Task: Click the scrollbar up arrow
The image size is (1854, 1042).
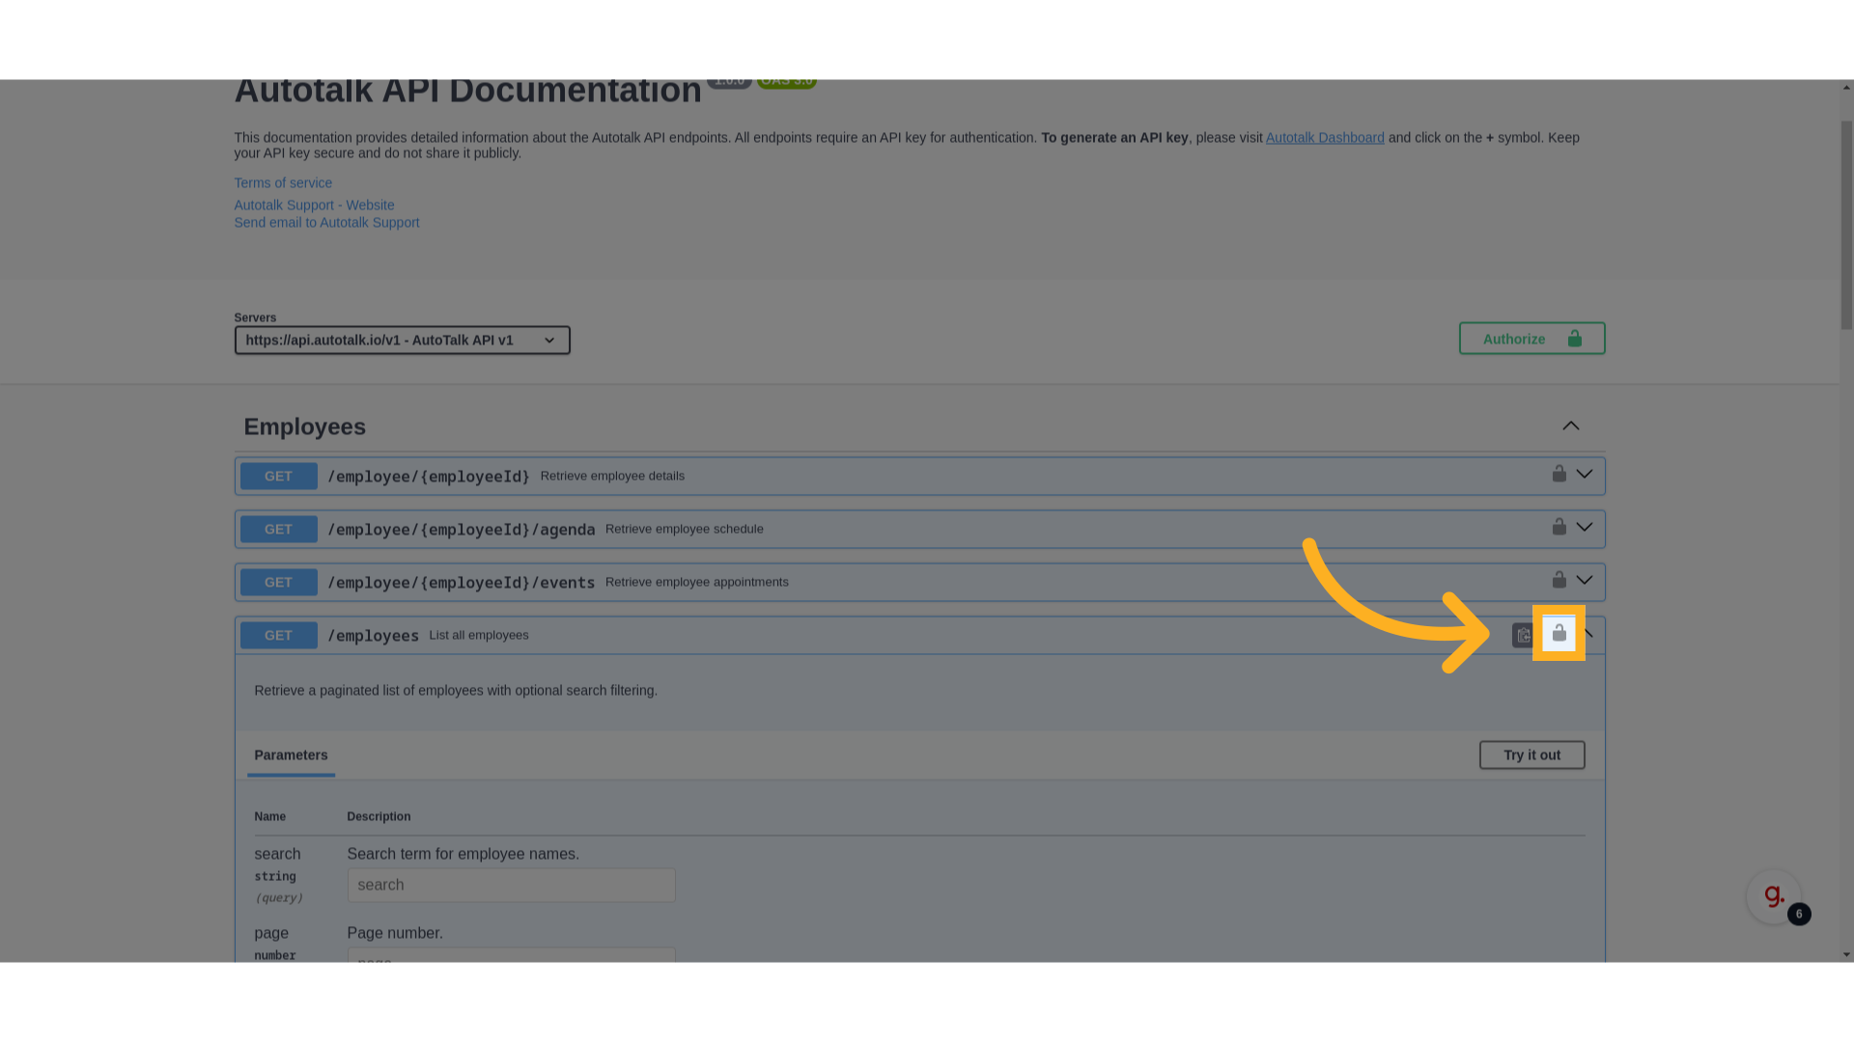Action: click(x=1846, y=88)
